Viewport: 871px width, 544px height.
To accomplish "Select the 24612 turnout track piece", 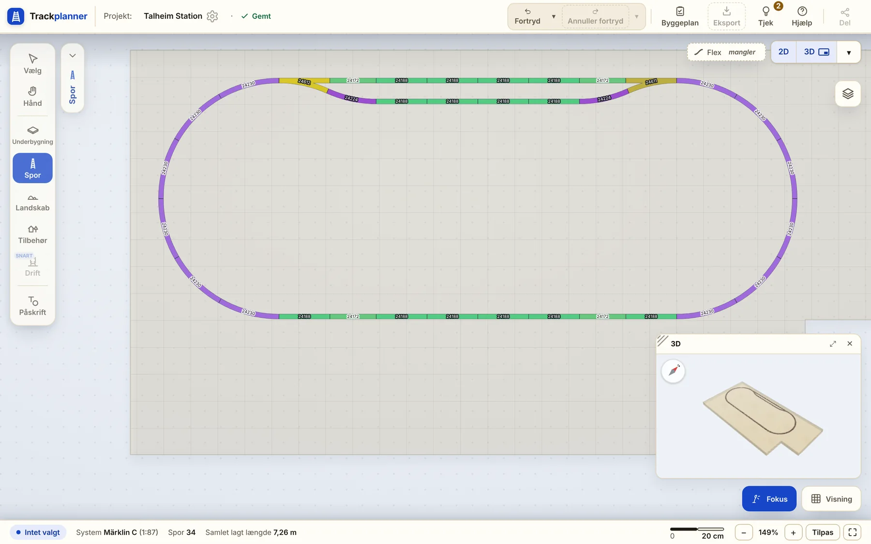I will tap(304, 83).
